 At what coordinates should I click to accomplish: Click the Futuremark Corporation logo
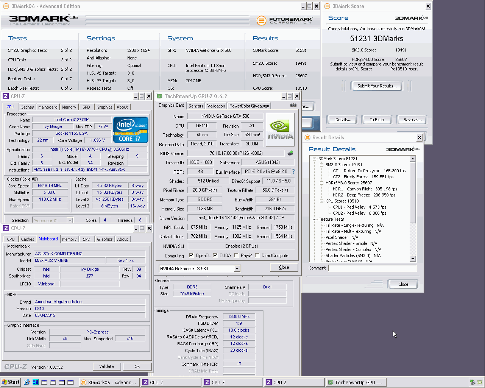pyautogui.click(x=284, y=20)
